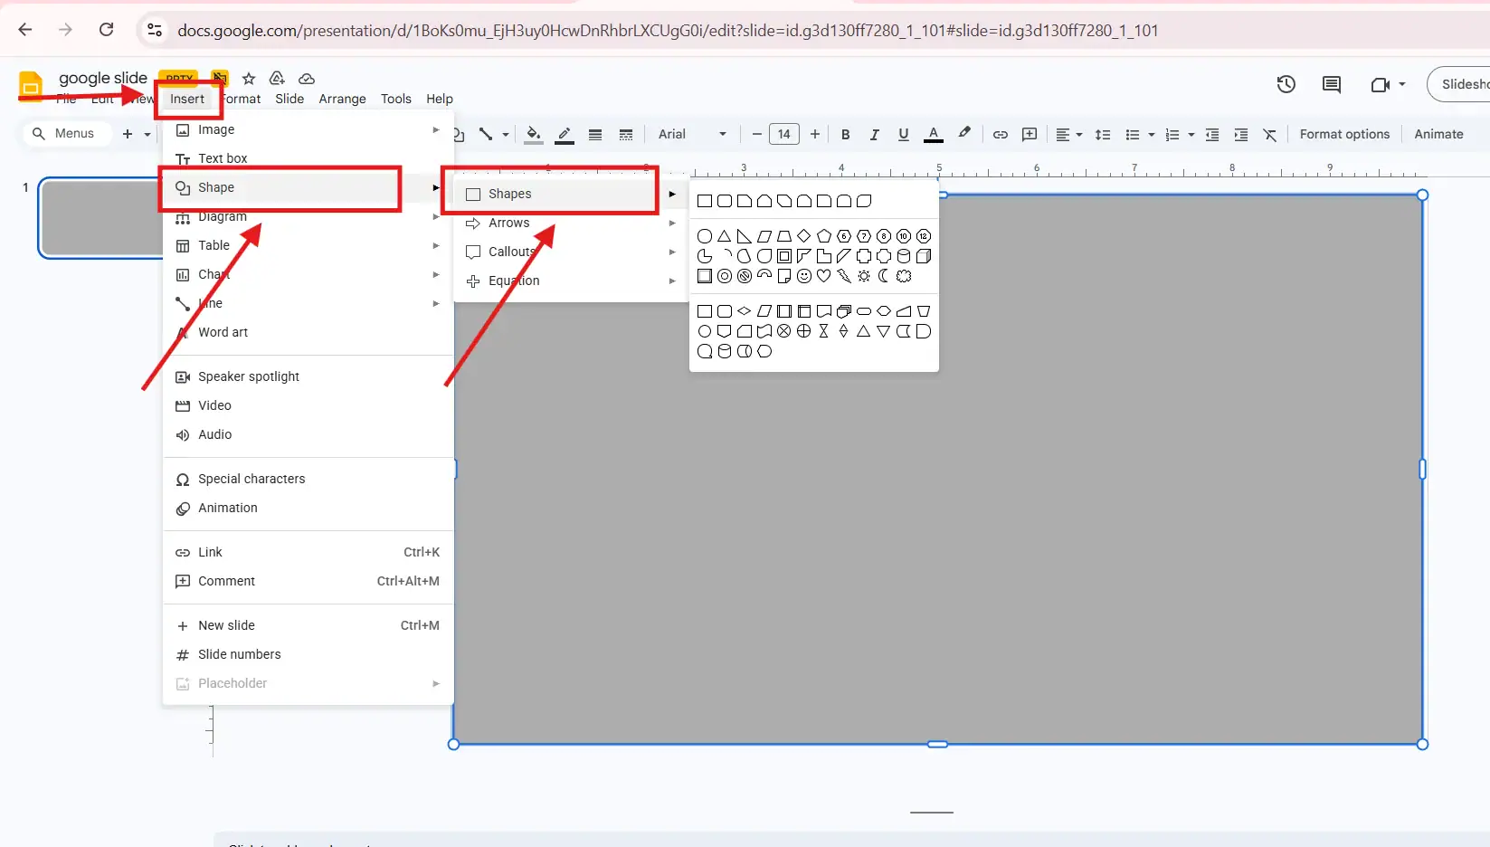Screen dimensions: 1490x847
Task: Click the Animate button
Action: pos(1438,134)
